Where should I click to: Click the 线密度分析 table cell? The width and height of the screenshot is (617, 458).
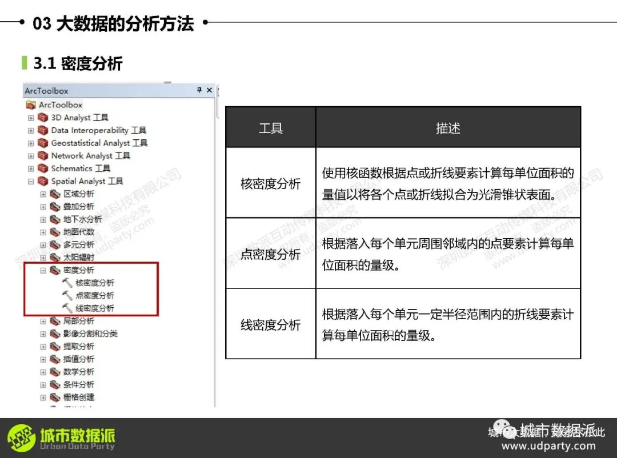(271, 324)
